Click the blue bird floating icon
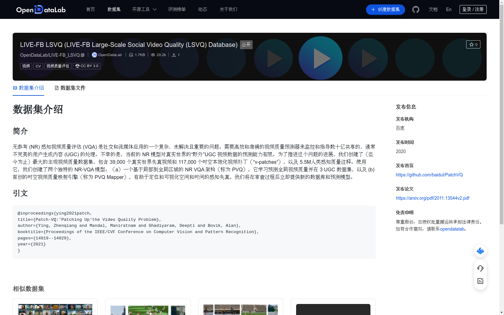Image resolution: width=504 pixels, height=315 pixels. [480, 251]
